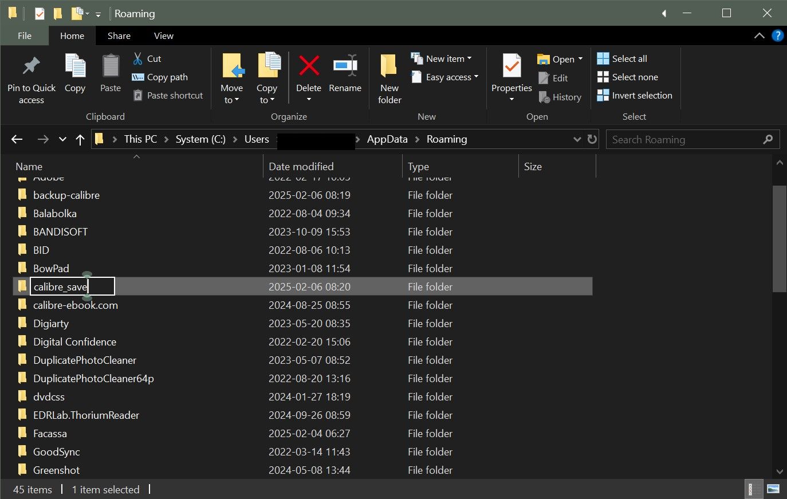787x499 pixels.
Task: Click the Search Roaming field
Action: [x=684, y=139]
